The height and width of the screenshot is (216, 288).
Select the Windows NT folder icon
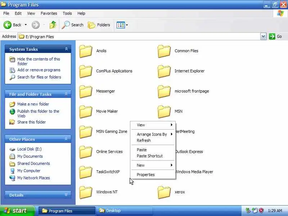[86, 193]
